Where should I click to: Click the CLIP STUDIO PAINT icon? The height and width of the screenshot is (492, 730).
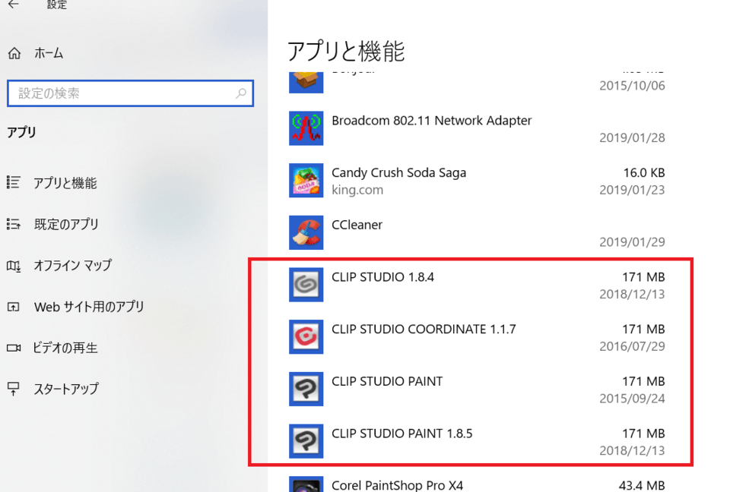click(x=306, y=389)
